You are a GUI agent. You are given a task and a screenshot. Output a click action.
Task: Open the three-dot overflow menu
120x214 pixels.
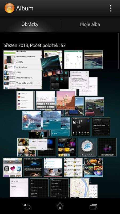[x=111, y=8]
